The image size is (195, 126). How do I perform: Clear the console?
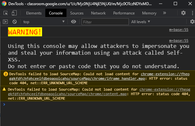click(x=14, y=22)
